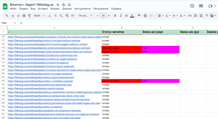Open more number formats (123)
The image size is (218, 119).
[72, 16]
